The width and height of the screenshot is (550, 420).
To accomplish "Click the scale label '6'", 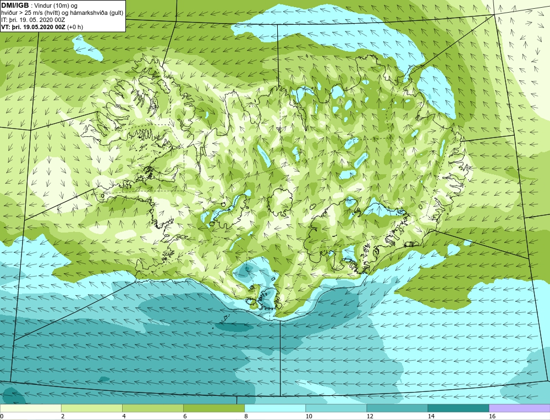I will pyautogui.click(x=185, y=416).
